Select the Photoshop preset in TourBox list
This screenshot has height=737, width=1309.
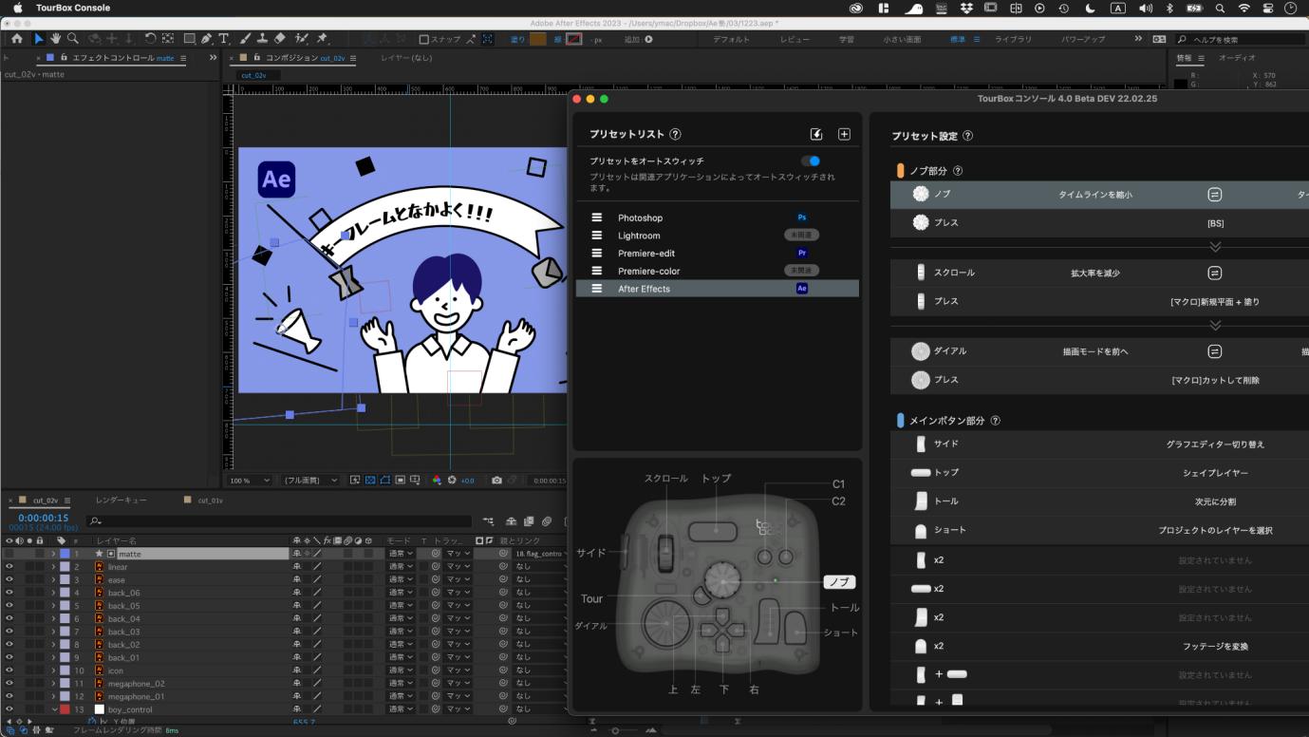pyautogui.click(x=717, y=217)
